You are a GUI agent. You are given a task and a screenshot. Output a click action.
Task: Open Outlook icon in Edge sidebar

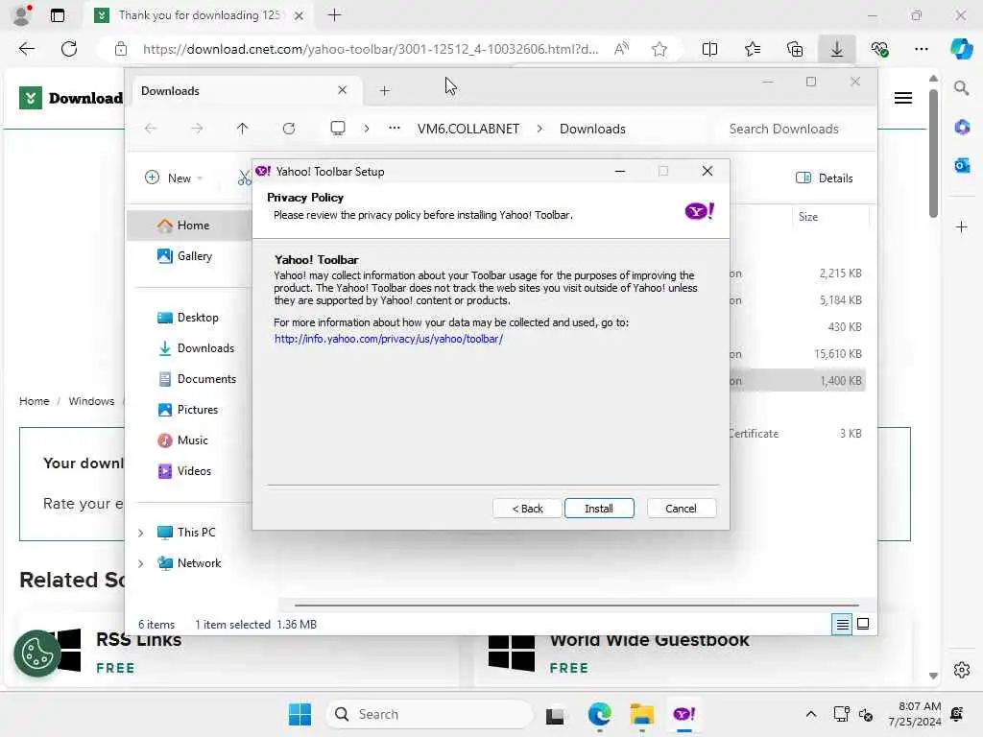962,165
